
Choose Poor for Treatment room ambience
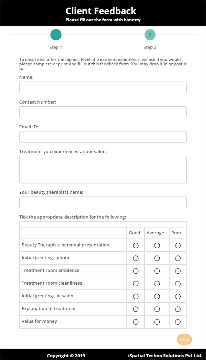(178, 271)
